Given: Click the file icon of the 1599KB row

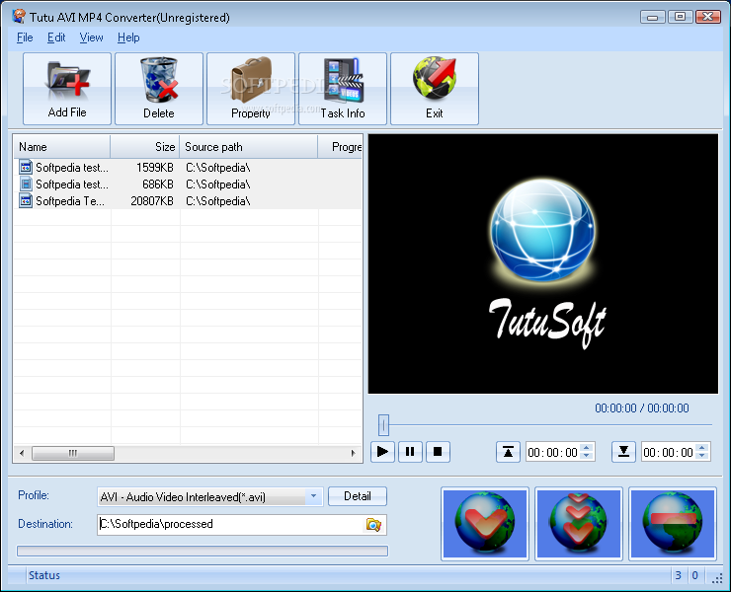Looking at the screenshot, I should point(26,167).
